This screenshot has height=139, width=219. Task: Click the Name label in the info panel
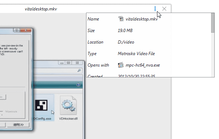(x=93, y=19)
